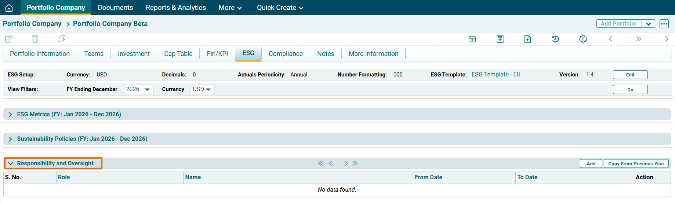The height and width of the screenshot is (203, 675).
Task: Collapse the Responsibility and Oversight section
Action: pyautogui.click(x=11, y=163)
